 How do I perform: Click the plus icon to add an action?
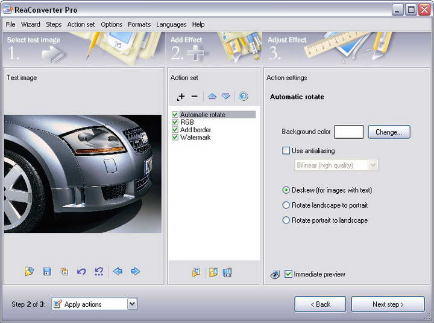[181, 97]
